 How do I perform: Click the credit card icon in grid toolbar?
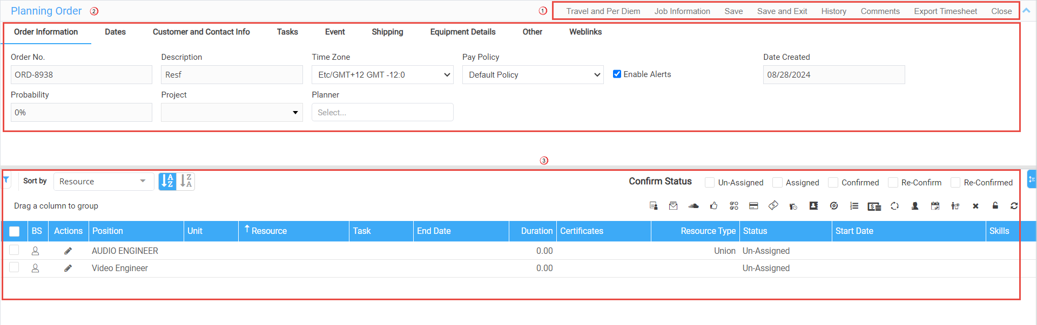753,206
